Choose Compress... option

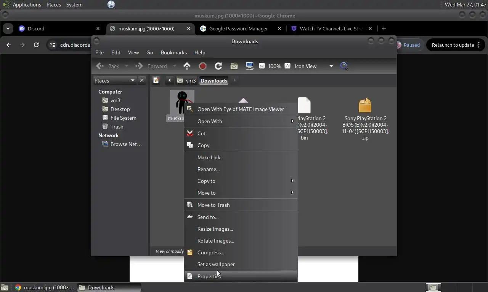[x=241, y=252]
